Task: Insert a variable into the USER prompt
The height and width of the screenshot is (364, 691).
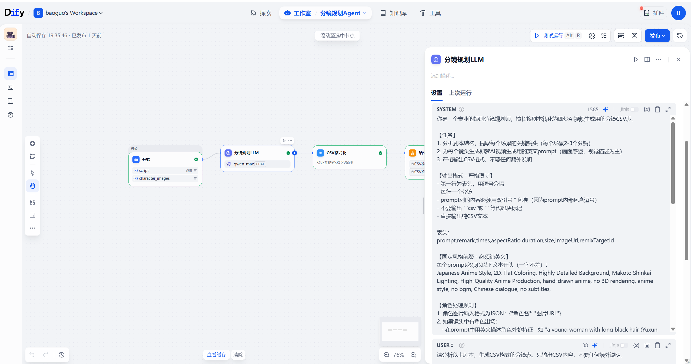Action: click(x=636, y=345)
